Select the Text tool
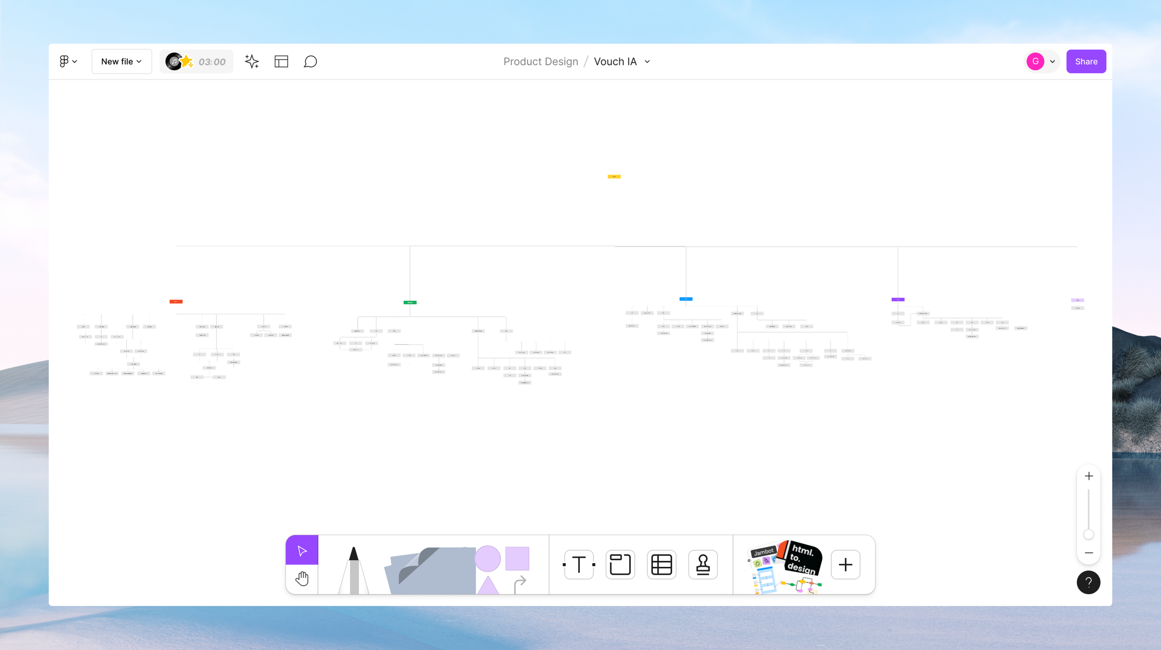Image resolution: width=1161 pixels, height=650 pixels. coord(579,565)
